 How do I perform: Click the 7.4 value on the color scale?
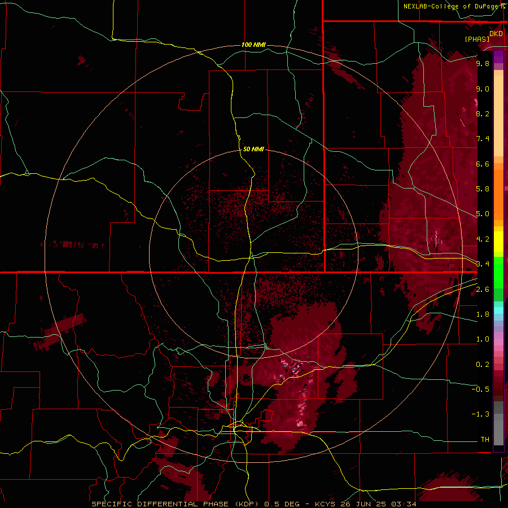[x=483, y=139]
